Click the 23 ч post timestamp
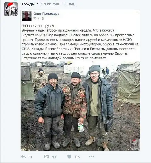 [36, 18]
